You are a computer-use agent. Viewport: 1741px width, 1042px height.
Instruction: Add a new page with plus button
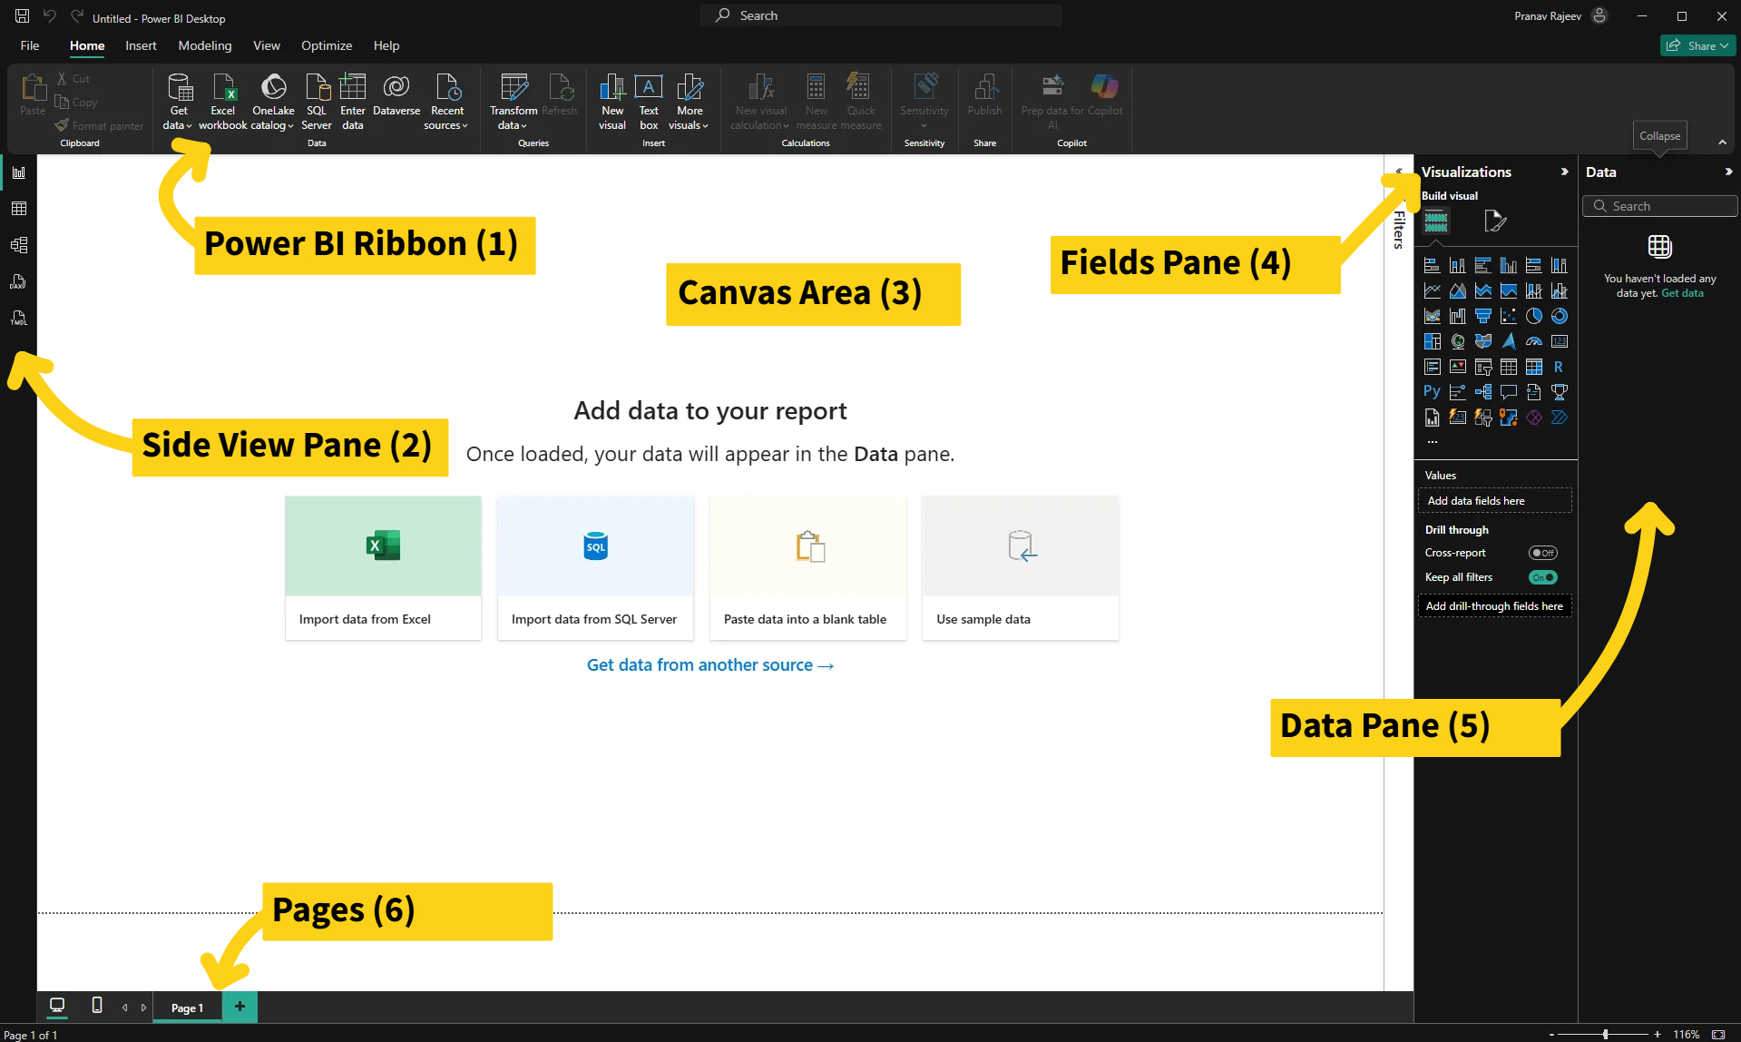tap(240, 1007)
